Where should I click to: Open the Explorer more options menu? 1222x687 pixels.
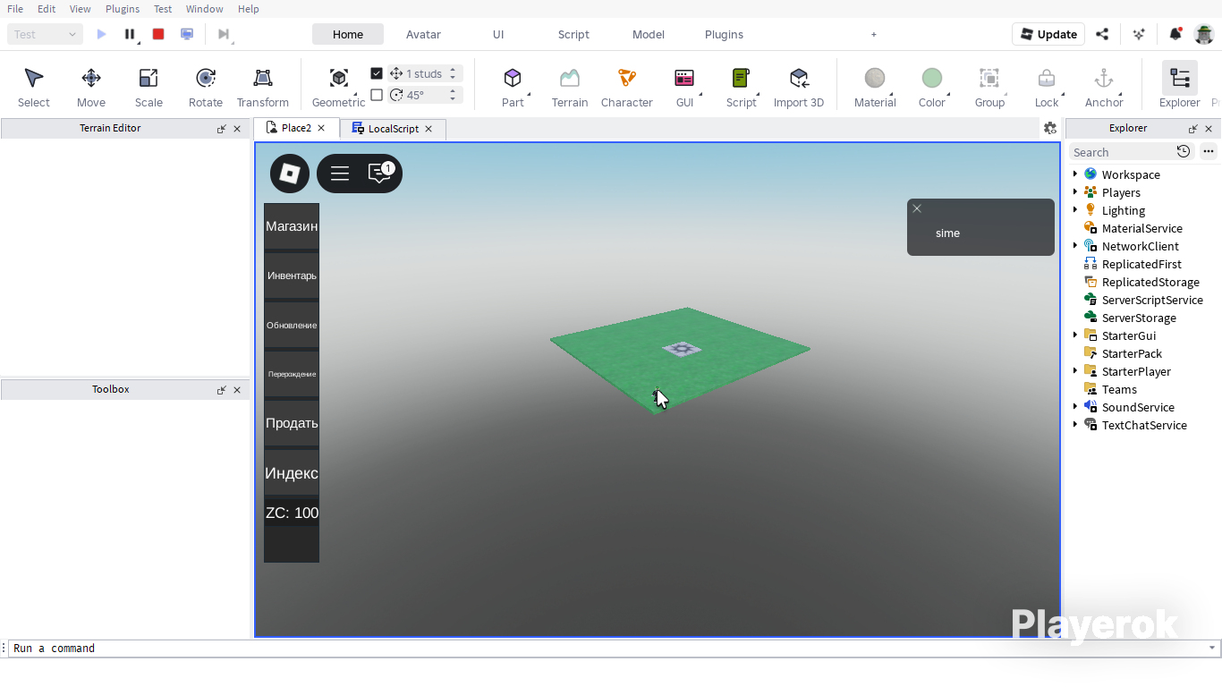click(1209, 151)
